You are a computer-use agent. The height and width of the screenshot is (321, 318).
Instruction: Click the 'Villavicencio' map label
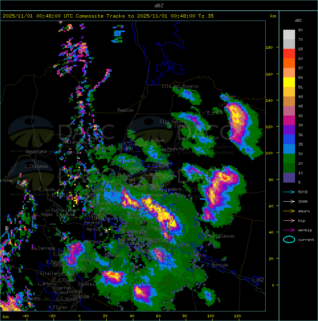(x=77, y=142)
